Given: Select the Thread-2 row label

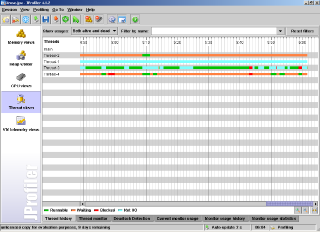Looking at the screenshot, I should tap(51, 55).
